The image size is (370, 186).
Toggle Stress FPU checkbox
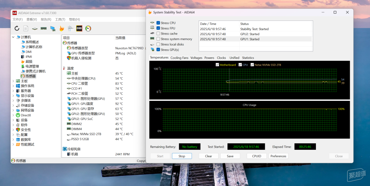(158, 28)
